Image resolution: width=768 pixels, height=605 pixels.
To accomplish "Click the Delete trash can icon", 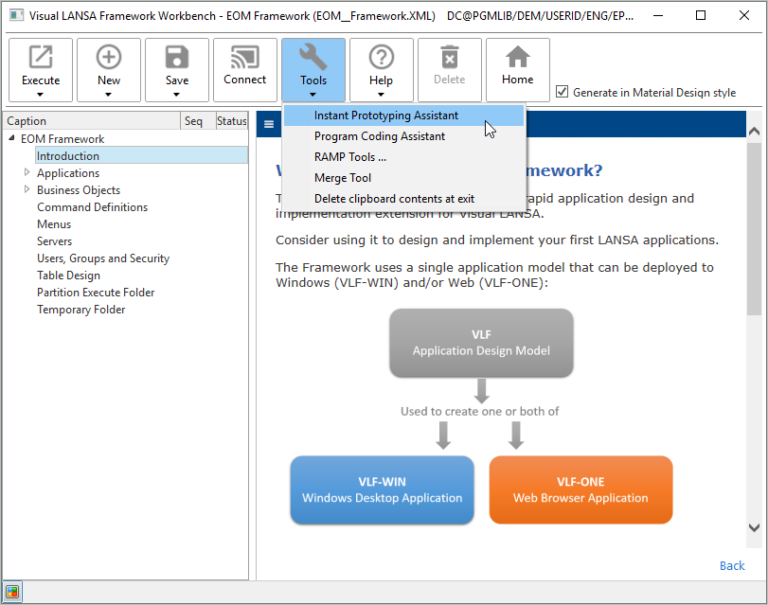I will click(449, 57).
